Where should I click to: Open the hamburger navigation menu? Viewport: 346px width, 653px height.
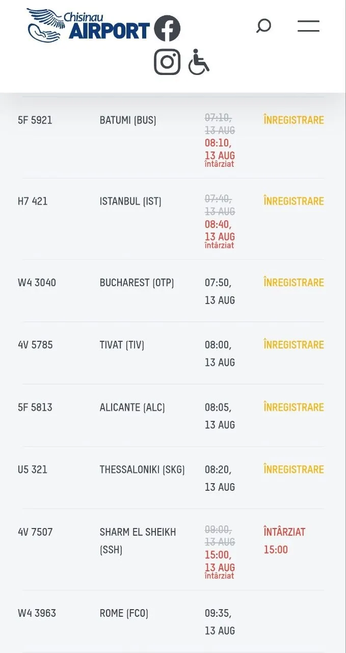[x=308, y=26]
